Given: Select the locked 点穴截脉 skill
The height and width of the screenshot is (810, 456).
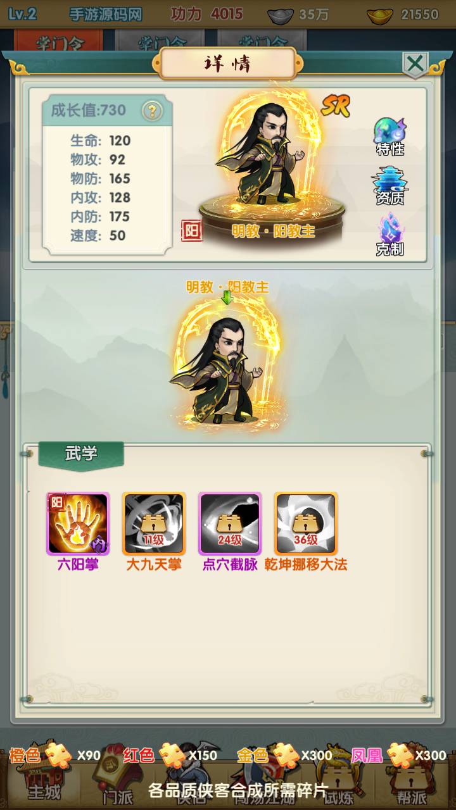Looking at the screenshot, I should pyautogui.click(x=230, y=523).
